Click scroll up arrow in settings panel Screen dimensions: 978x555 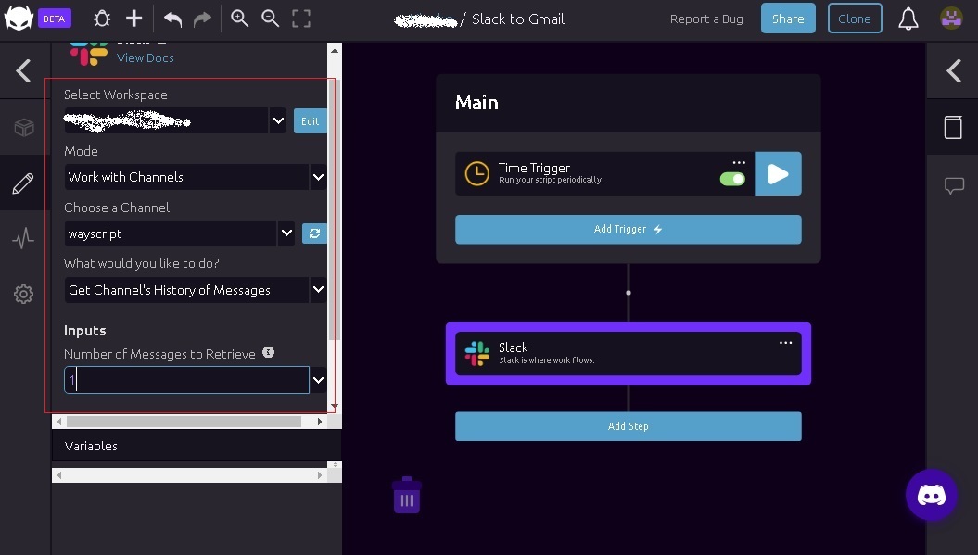point(335,51)
